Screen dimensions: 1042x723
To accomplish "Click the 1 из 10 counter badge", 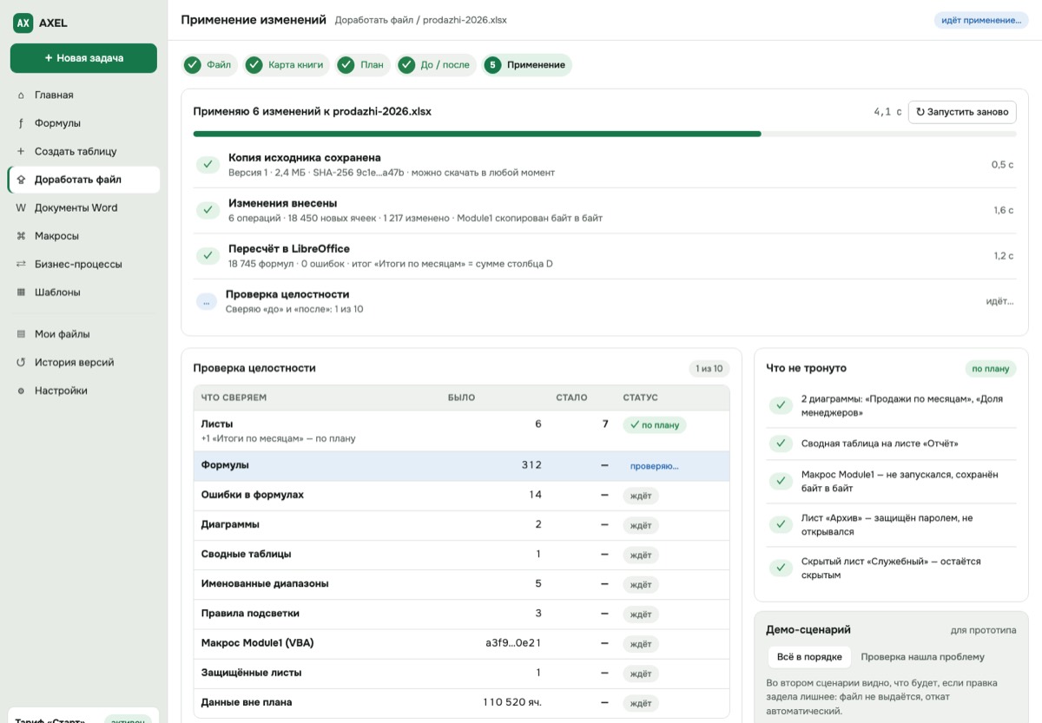I will 709,369.
